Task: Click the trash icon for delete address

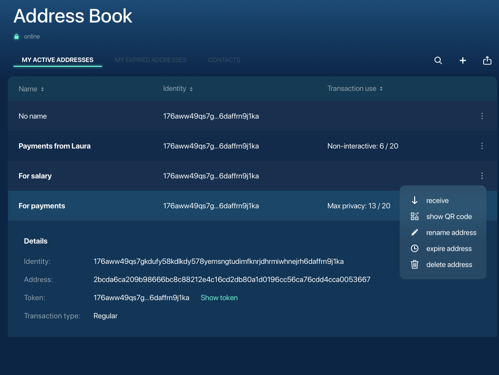Action: [414, 264]
